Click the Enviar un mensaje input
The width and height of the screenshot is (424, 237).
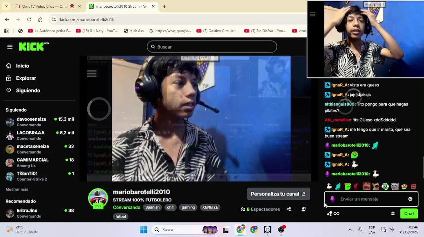click(x=371, y=199)
